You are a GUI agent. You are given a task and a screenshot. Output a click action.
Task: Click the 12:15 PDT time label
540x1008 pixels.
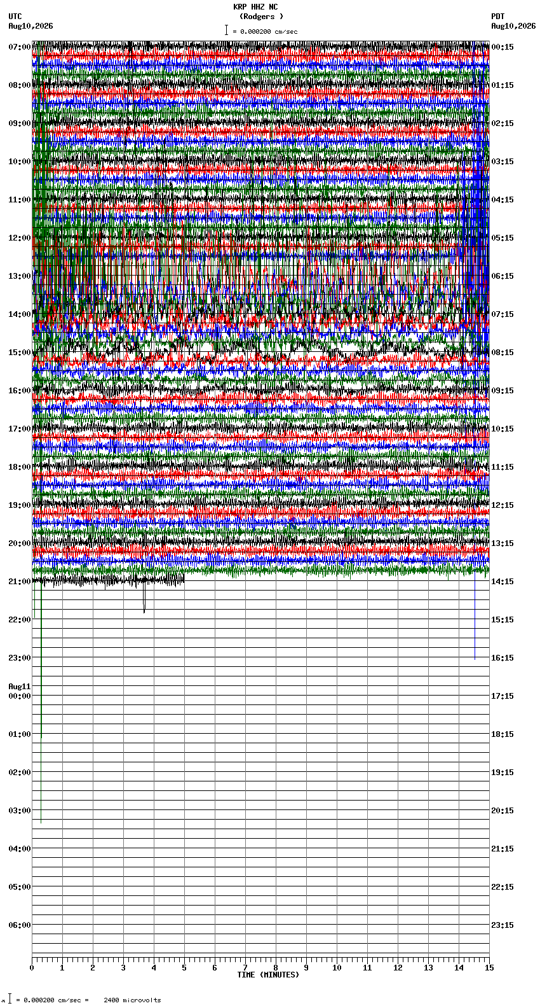tap(503, 505)
